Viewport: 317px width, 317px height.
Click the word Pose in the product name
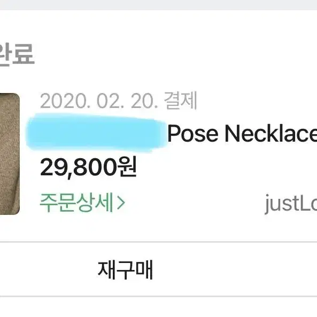pos(193,134)
